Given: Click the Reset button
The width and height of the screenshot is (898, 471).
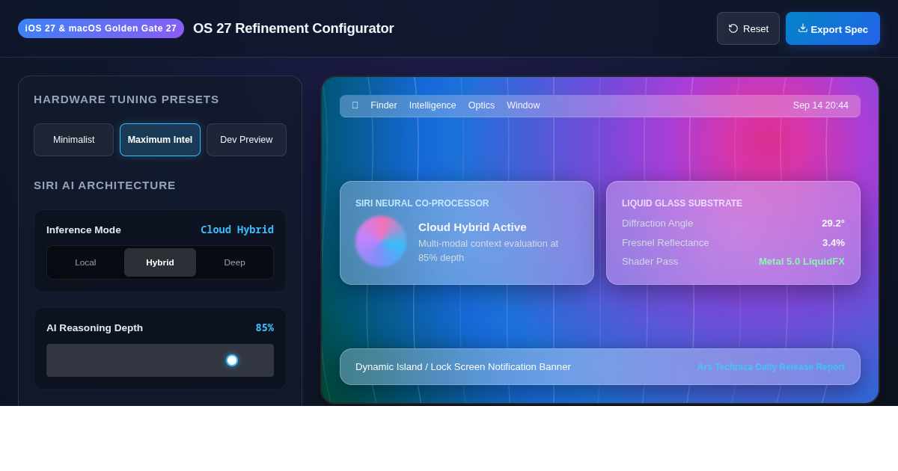Looking at the screenshot, I should tap(748, 28).
